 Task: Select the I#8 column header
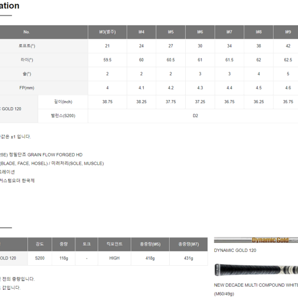(259, 32)
